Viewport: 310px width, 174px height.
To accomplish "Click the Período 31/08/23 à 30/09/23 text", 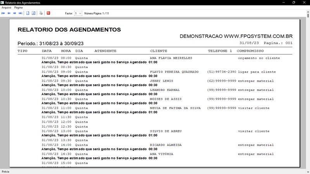I will point(51,44).
